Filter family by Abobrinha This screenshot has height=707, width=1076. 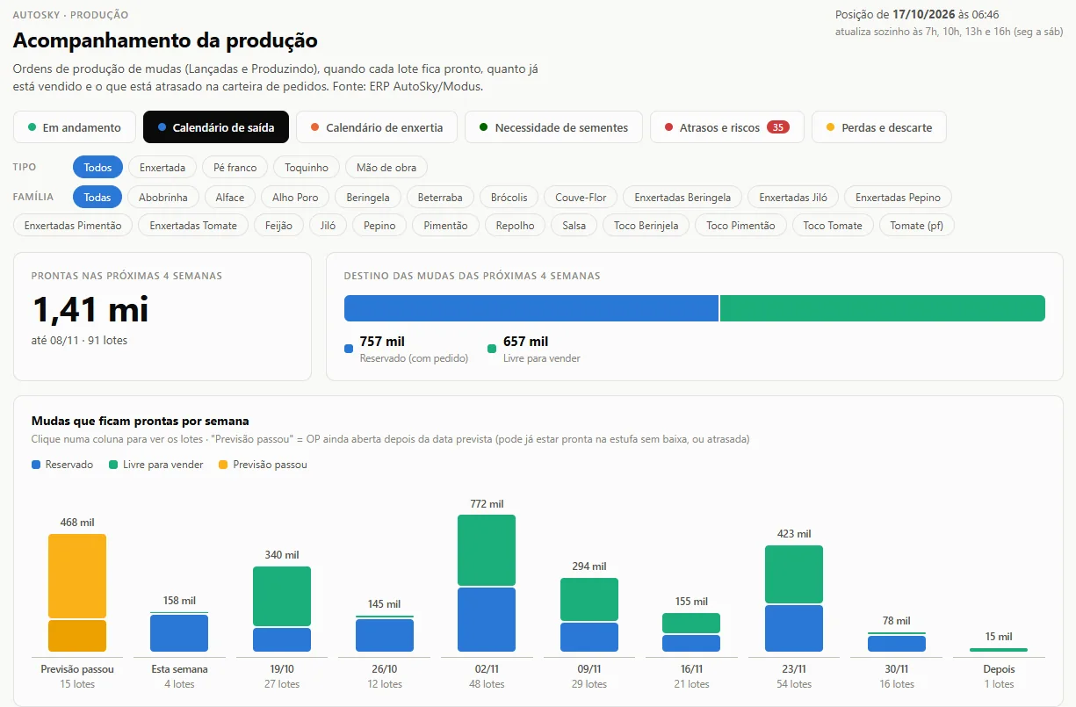coord(163,197)
